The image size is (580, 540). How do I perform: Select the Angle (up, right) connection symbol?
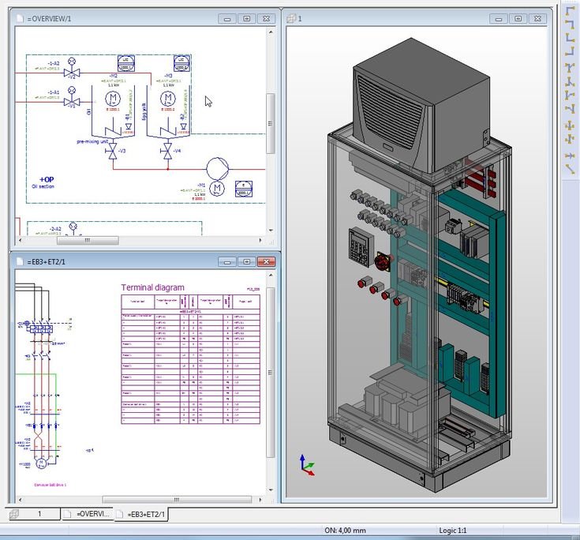pos(569,37)
